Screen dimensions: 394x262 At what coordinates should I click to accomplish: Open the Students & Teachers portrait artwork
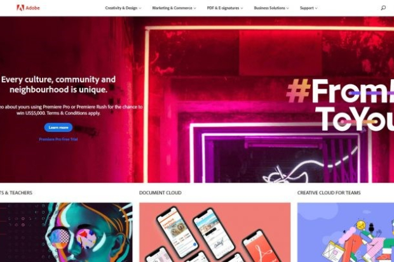[66, 232]
